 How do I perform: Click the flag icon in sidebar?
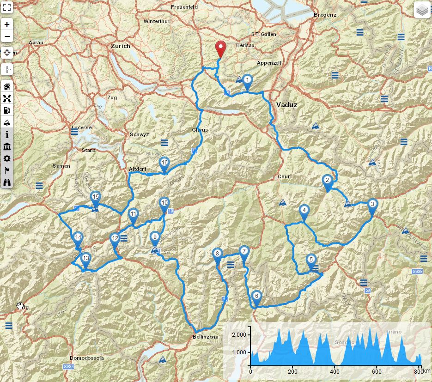coord(7,170)
